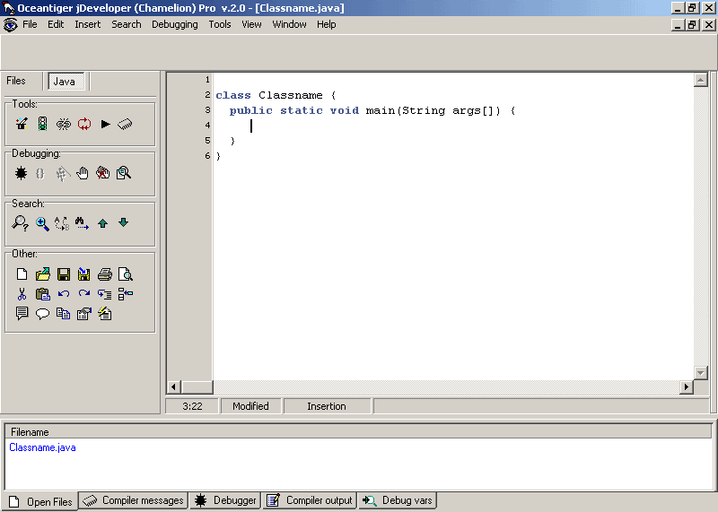Click the green up arrow in Search
The height and width of the screenshot is (512, 718).
(x=103, y=223)
